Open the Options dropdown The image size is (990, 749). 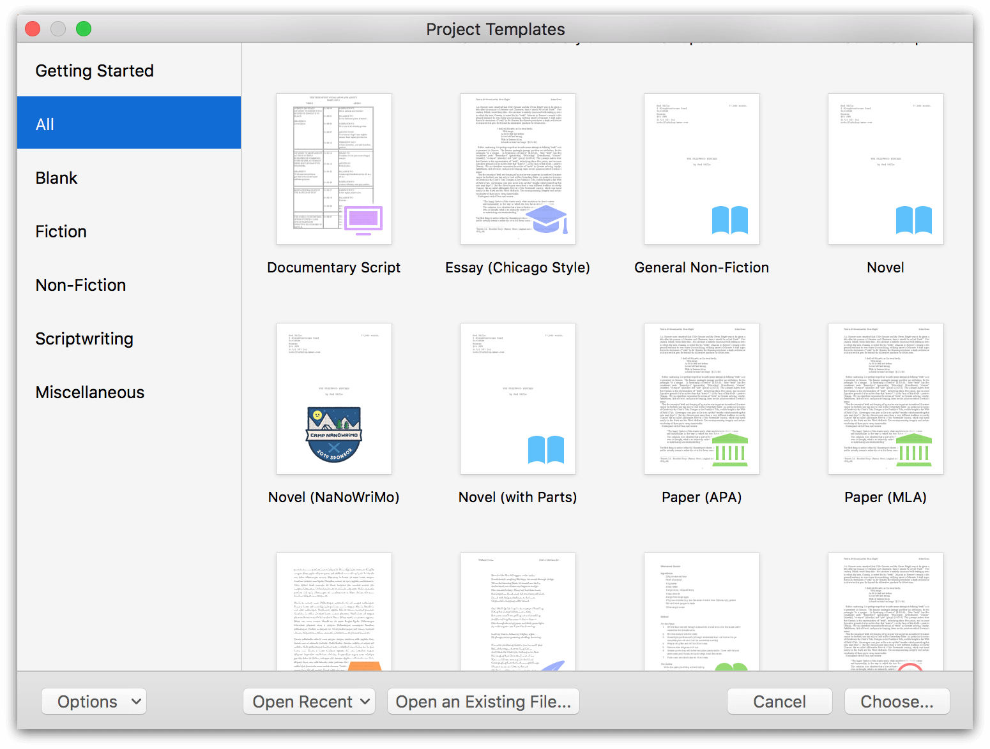pyautogui.click(x=93, y=701)
